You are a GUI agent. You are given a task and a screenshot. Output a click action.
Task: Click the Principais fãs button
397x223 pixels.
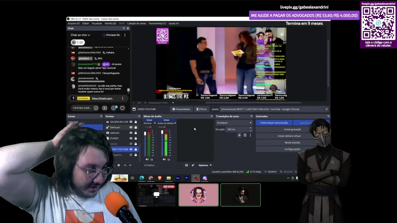point(111,35)
